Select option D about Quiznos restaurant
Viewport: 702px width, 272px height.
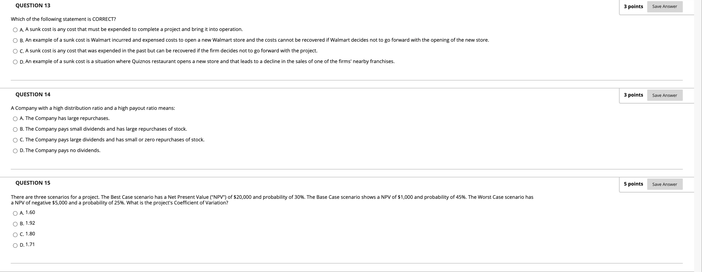pyautogui.click(x=15, y=62)
